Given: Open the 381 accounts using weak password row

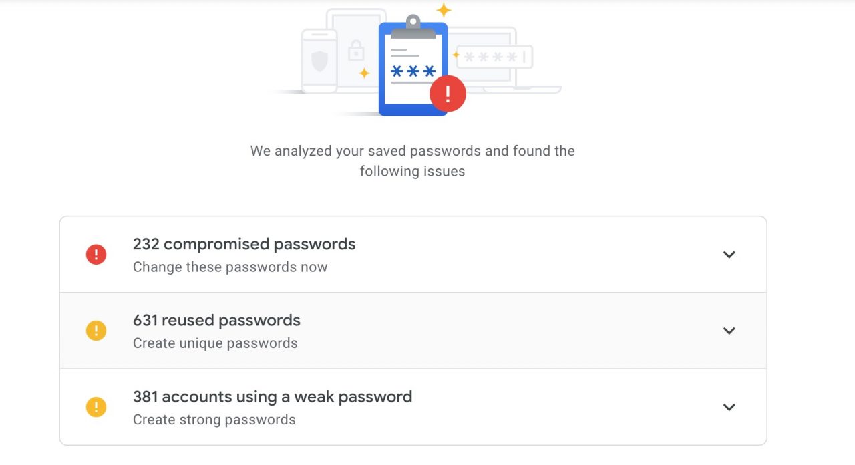Looking at the screenshot, I should tap(413, 407).
